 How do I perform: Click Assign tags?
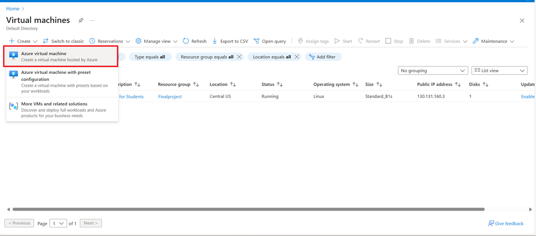point(313,41)
